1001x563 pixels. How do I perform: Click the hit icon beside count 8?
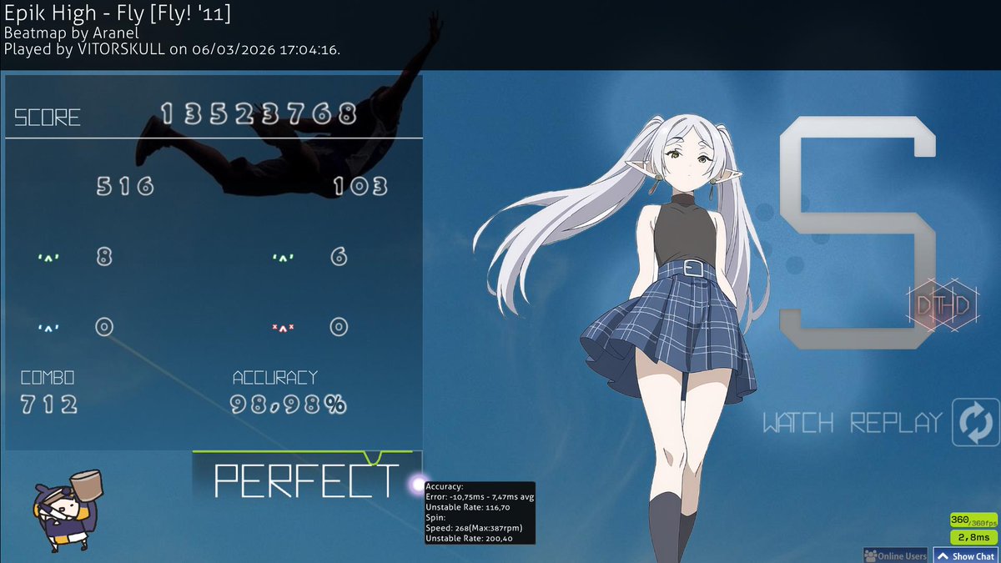coord(49,257)
